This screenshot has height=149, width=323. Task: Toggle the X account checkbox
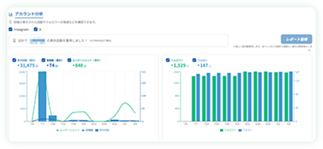[36, 29]
